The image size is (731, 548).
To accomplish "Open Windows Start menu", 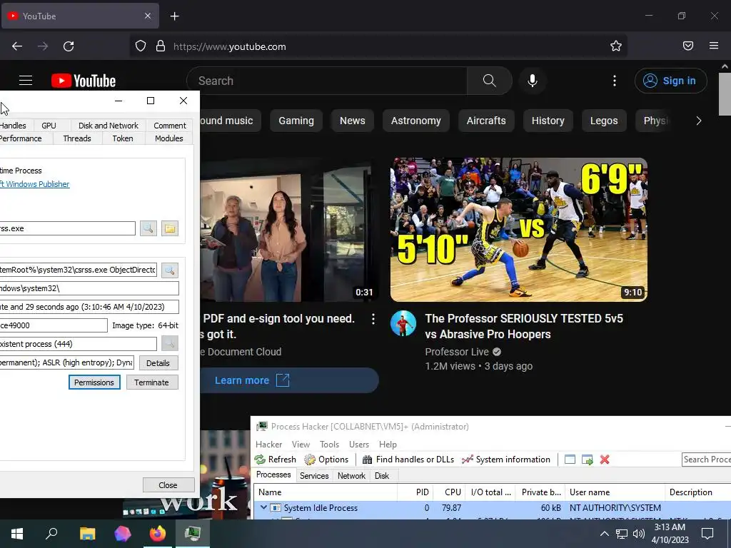I will 17,534.
